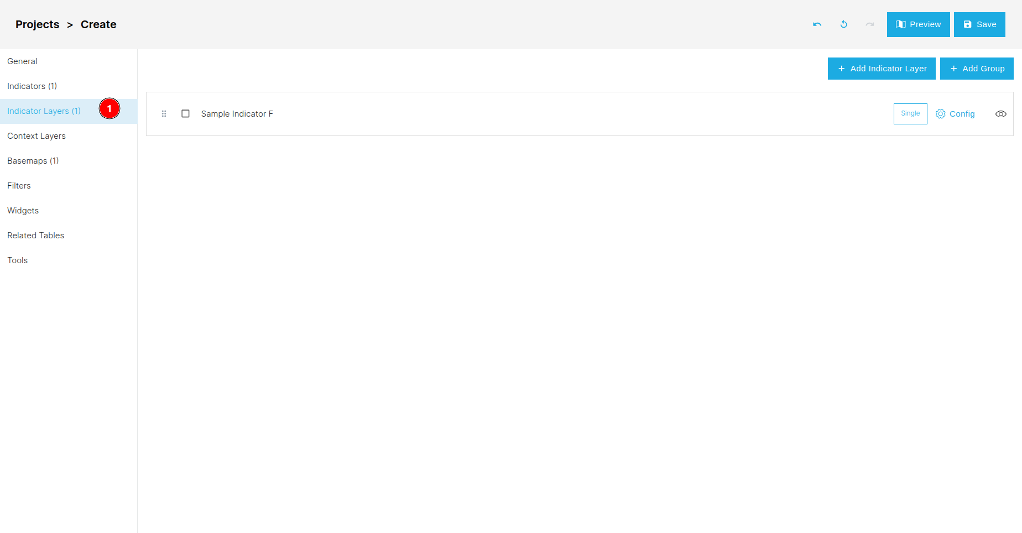This screenshot has height=533, width=1022.
Task: Click the drag handle for Sample Indicator F
Action: (164, 114)
